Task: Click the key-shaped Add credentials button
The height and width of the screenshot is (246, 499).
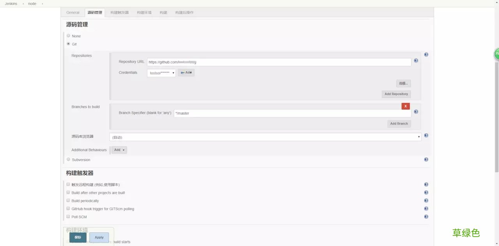Action: click(x=186, y=72)
